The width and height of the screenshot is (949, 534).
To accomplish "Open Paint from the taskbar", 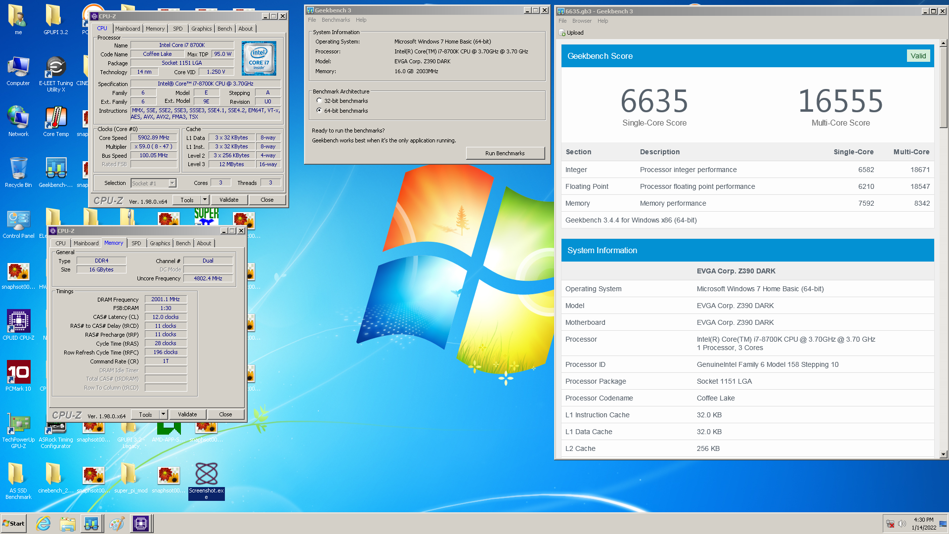I will [117, 524].
